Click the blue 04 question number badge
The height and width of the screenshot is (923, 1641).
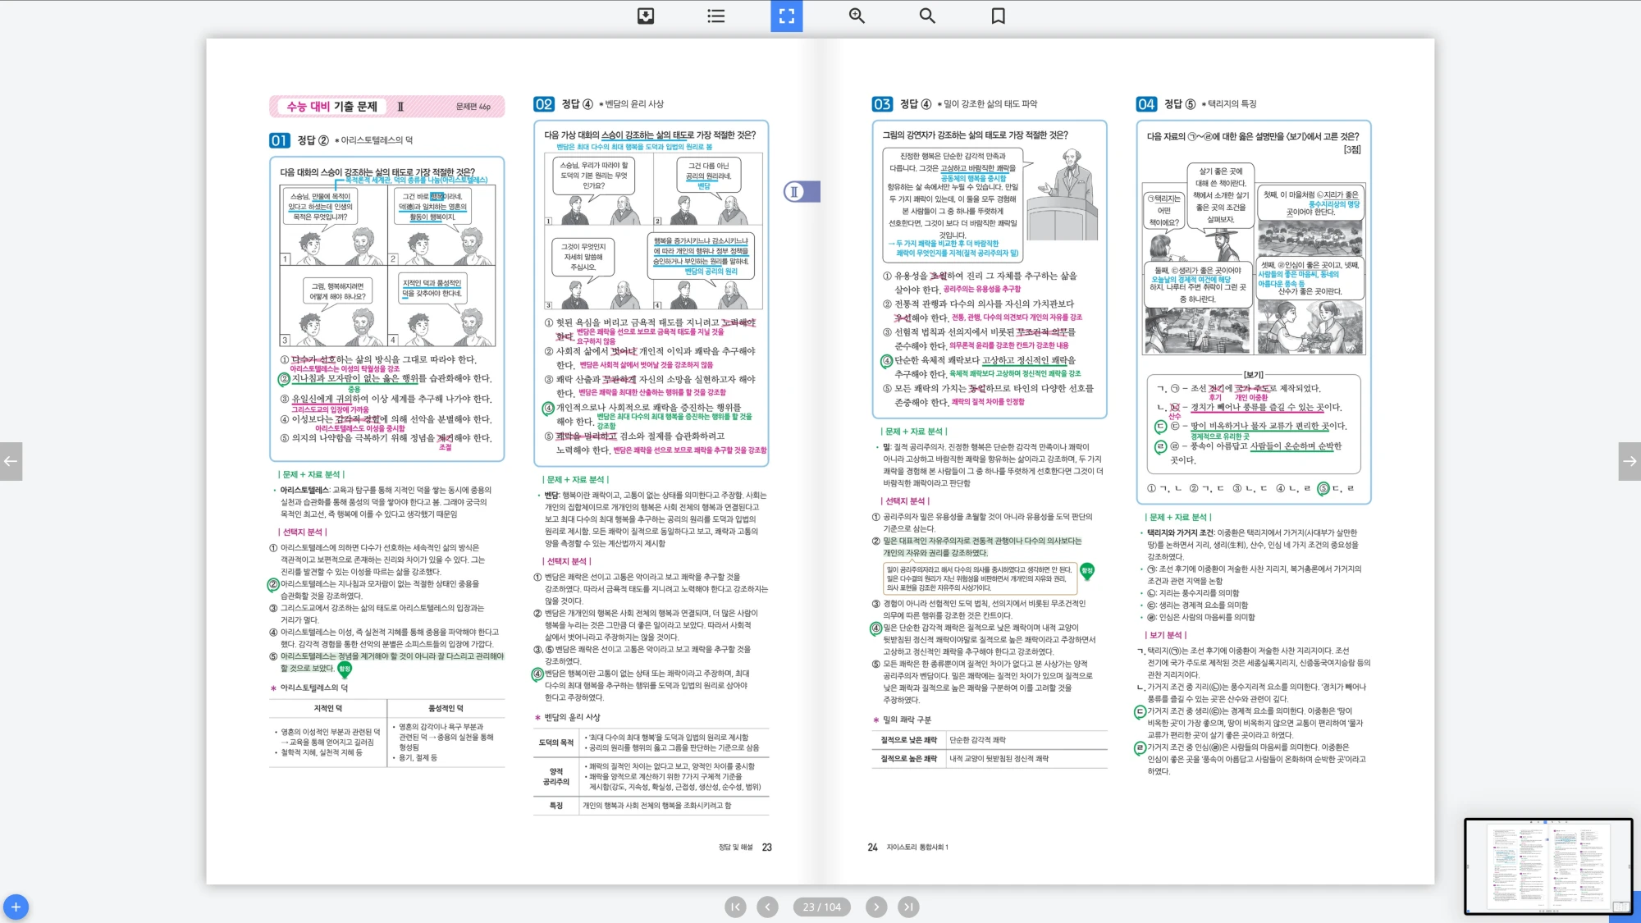[1146, 104]
